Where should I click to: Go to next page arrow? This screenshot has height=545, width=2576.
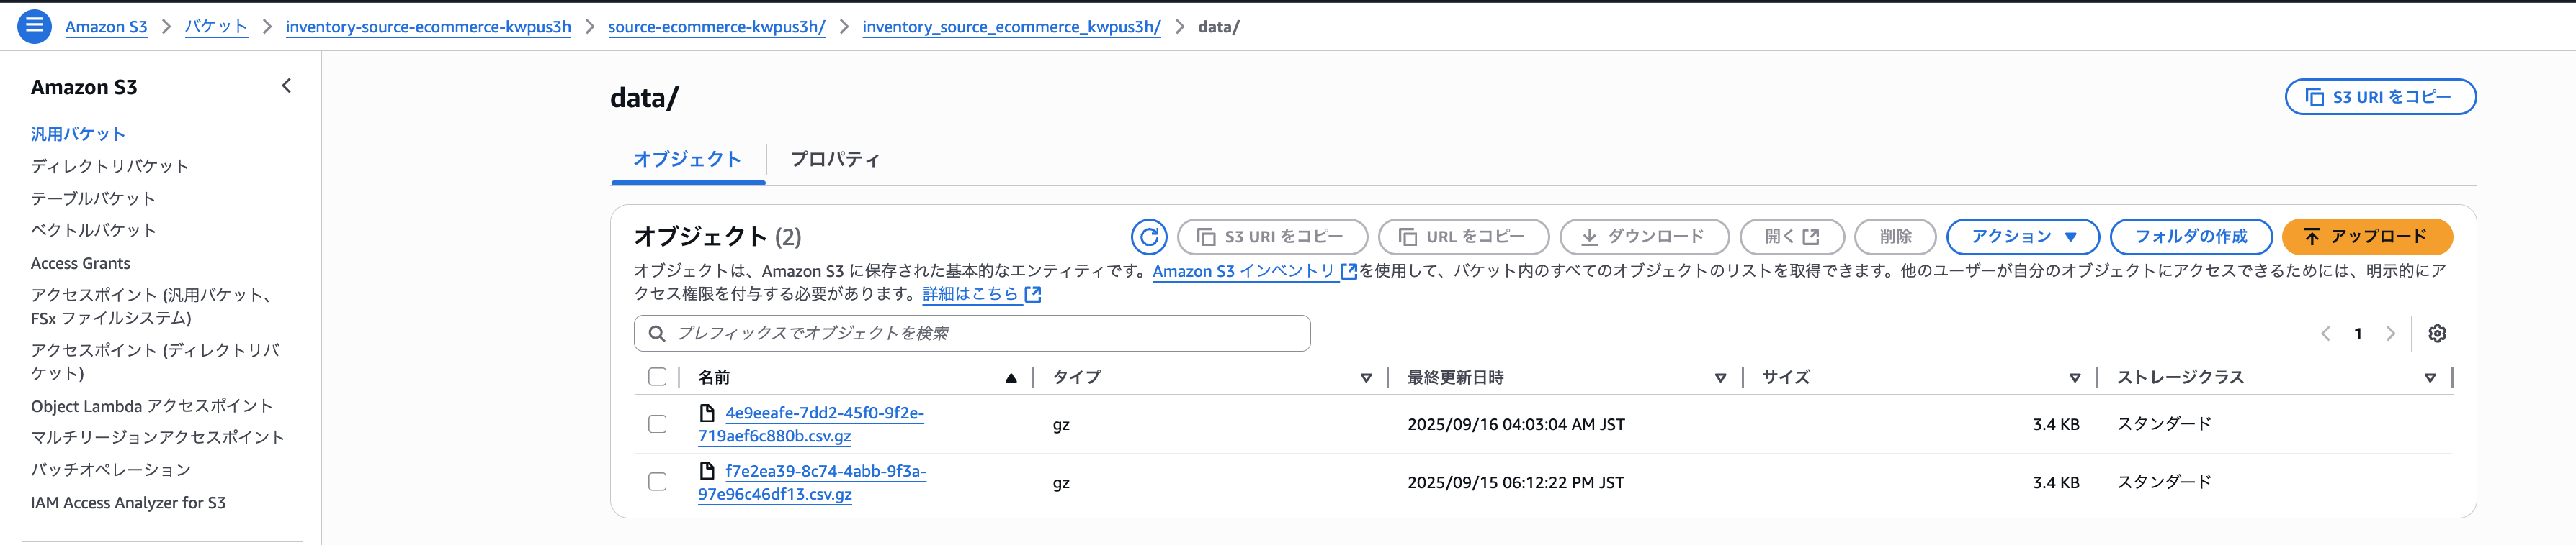2390,334
